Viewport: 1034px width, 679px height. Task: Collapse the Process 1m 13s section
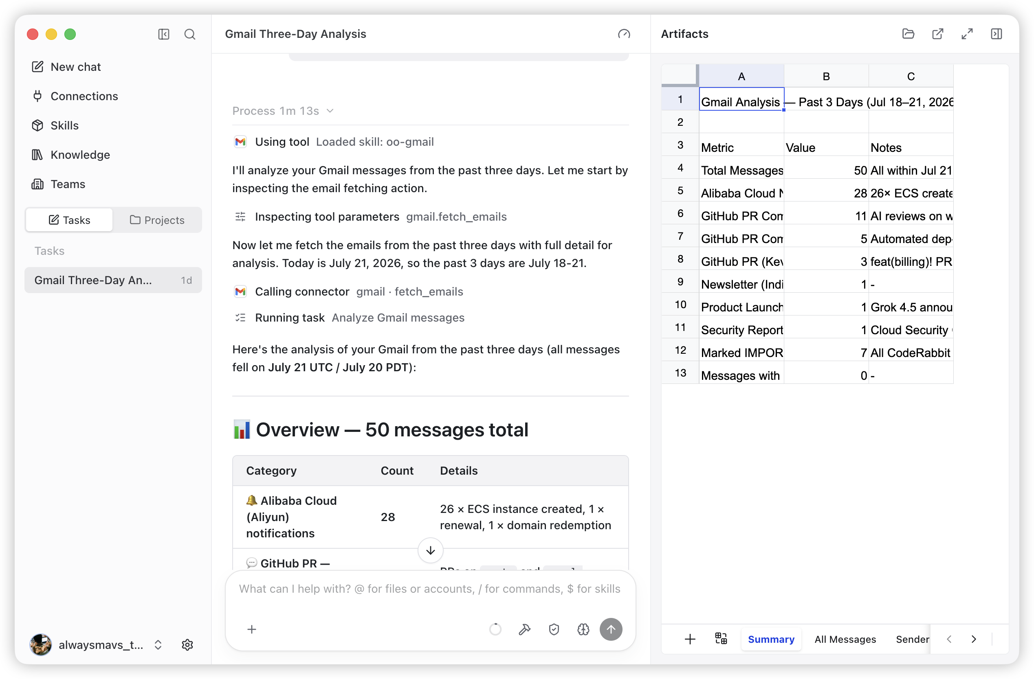coord(283,111)
